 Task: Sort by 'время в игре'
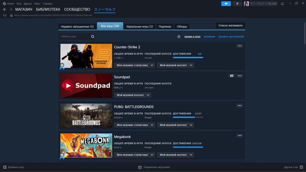tap(192, 36)
